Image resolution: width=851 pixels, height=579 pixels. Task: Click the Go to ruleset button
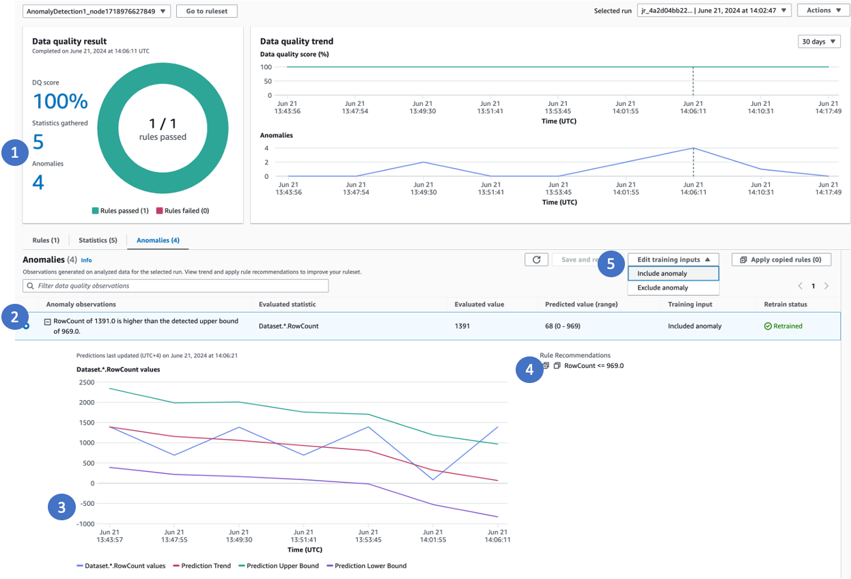[206, 11]
